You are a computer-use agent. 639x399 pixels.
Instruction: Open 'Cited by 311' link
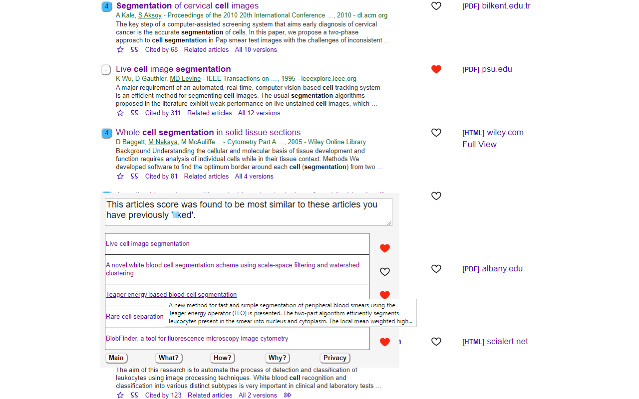coord(163,113)
